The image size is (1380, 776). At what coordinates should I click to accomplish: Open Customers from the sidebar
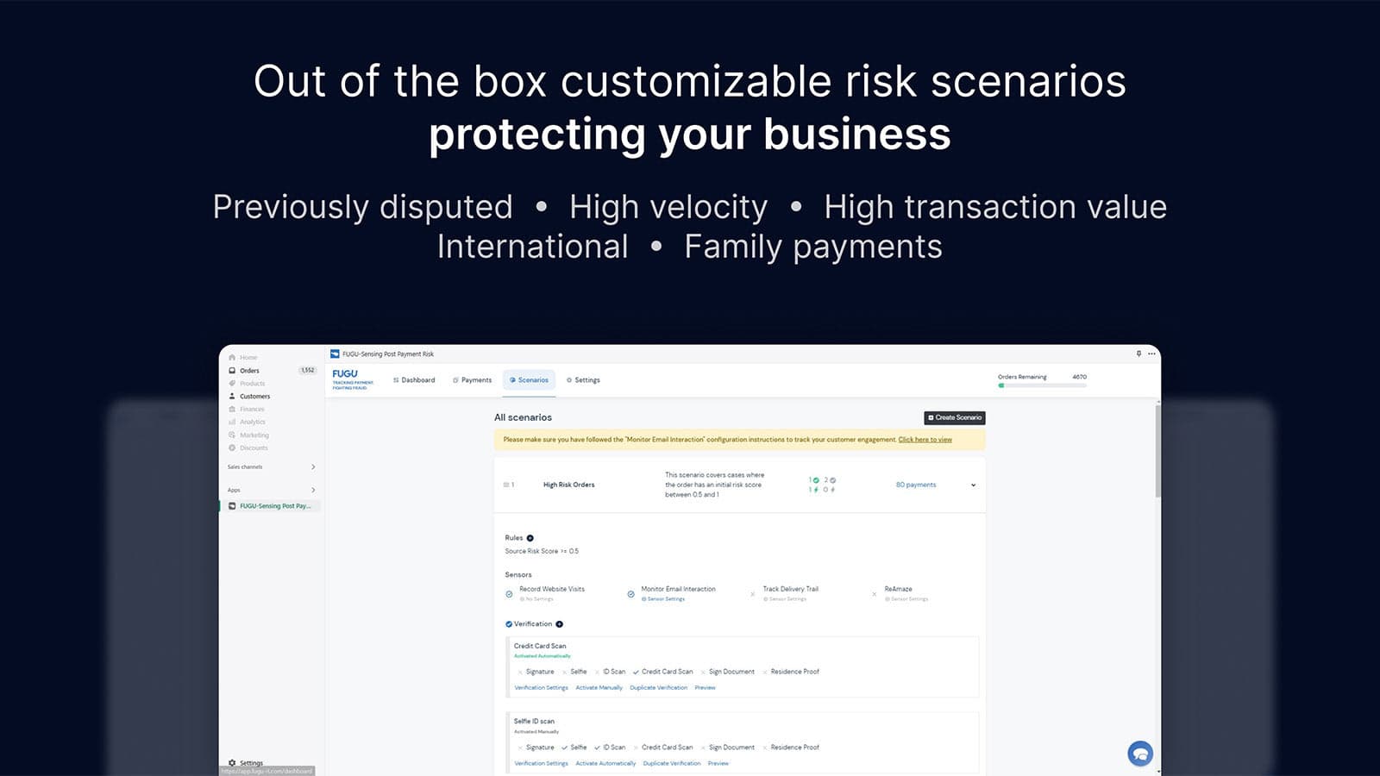(x=254, y=396)
